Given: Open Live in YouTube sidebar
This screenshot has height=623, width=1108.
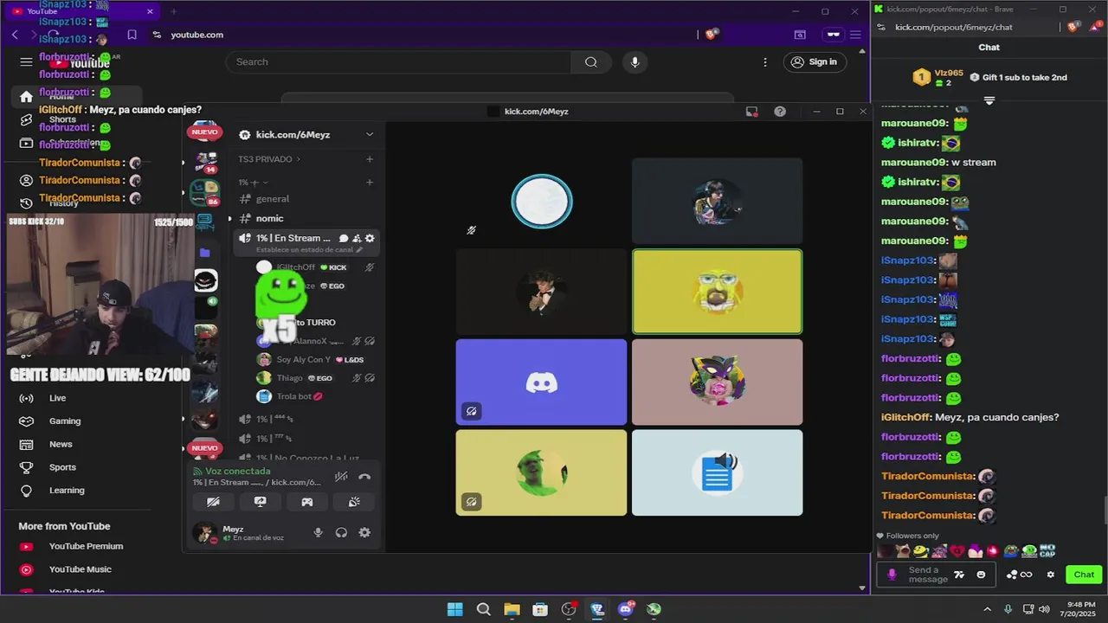Looking at the screenshot, I should coord(57,398).
